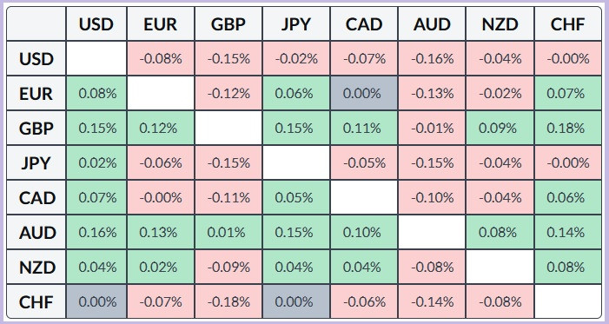Click the GBP row header
The image size is (609, 324).
36,129
